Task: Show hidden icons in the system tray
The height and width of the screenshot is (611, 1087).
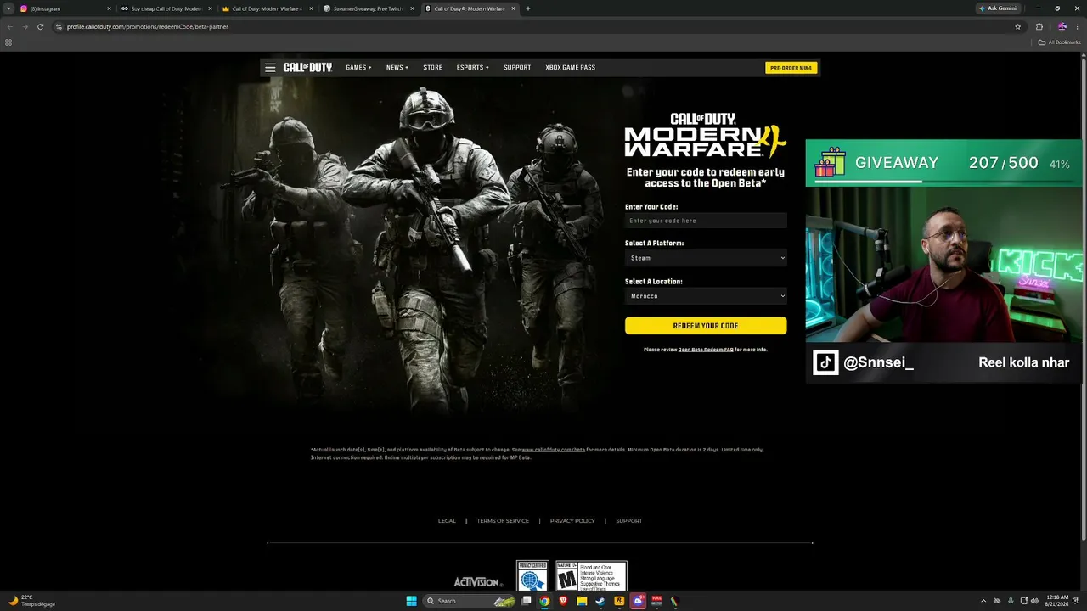Action: tap(984, 601)
